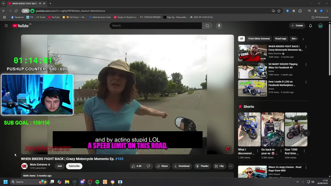Open YouTube notifications bell
Viewport: 331px width, 186px height.
pos(311,26)
